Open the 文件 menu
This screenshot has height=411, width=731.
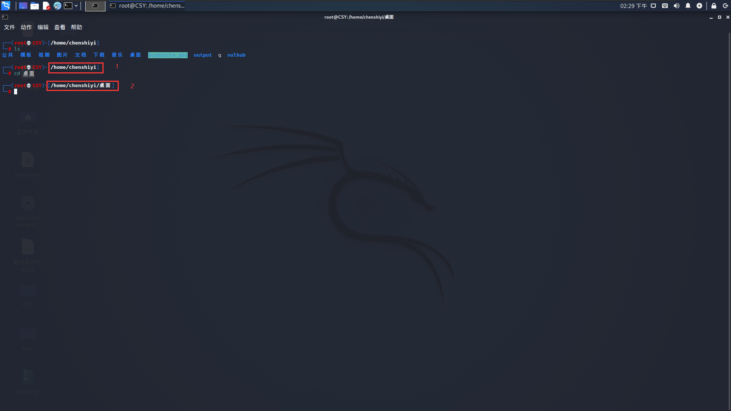10,27
